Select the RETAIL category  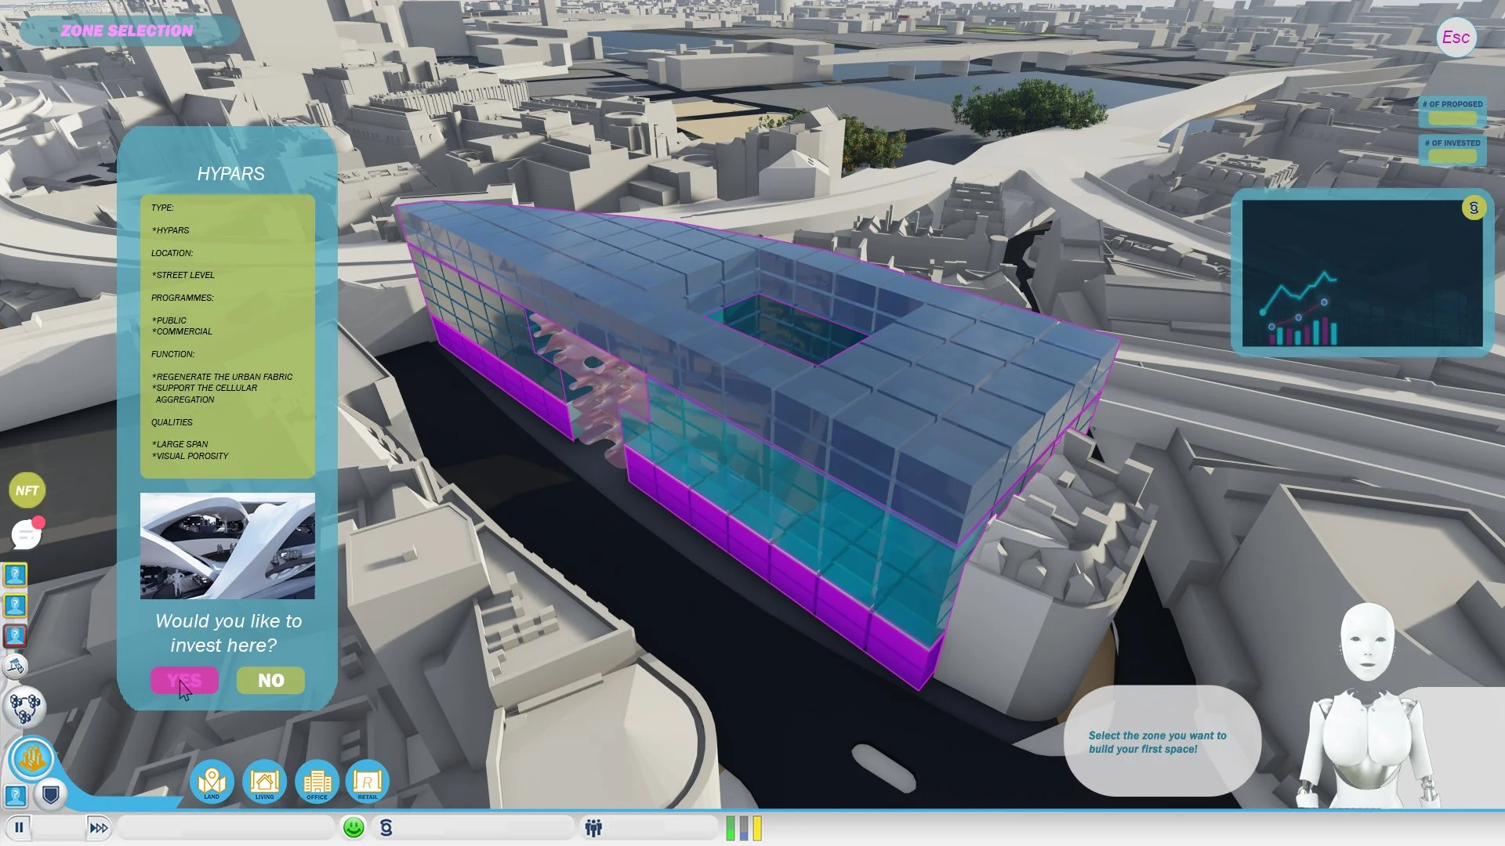[368, 782]
